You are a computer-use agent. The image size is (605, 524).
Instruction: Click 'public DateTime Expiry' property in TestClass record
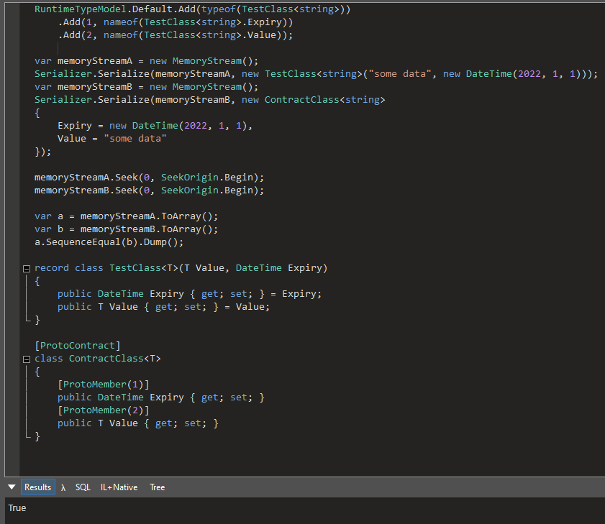point(121,294)
